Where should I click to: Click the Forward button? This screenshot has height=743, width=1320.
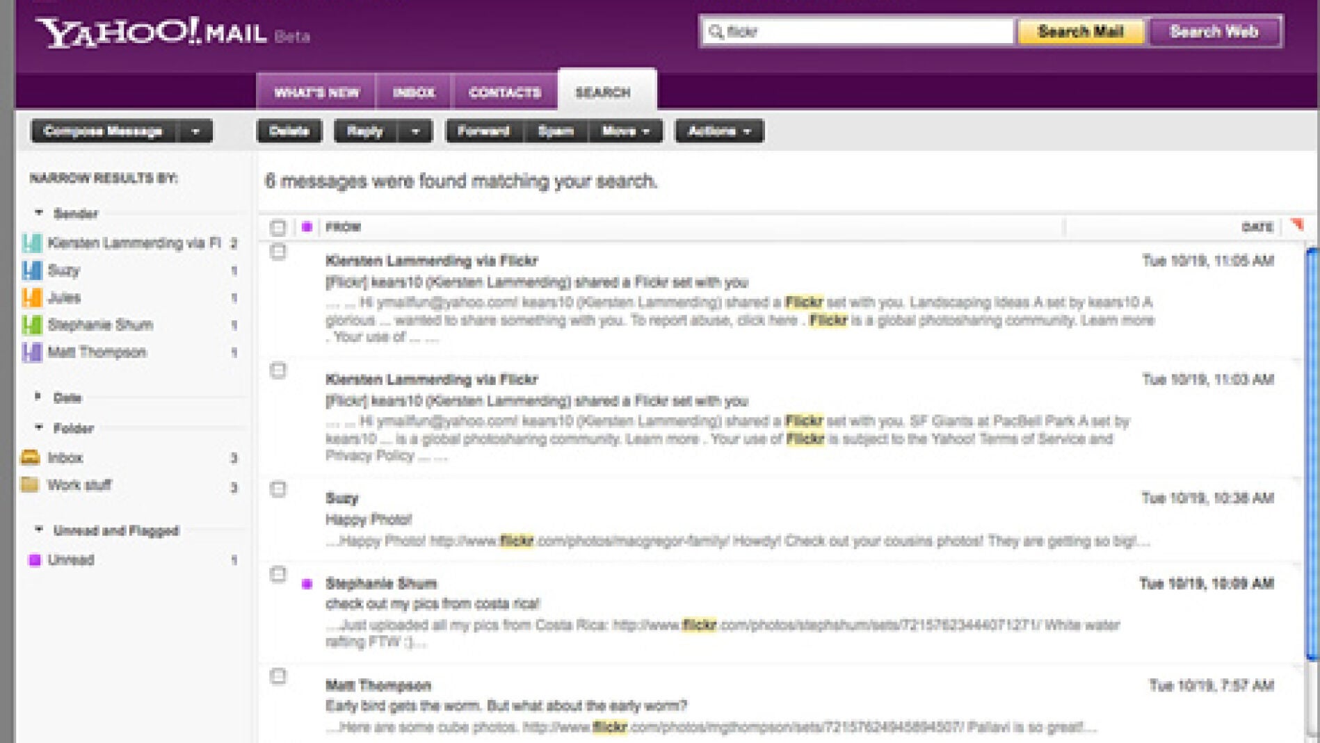(485, 131)
